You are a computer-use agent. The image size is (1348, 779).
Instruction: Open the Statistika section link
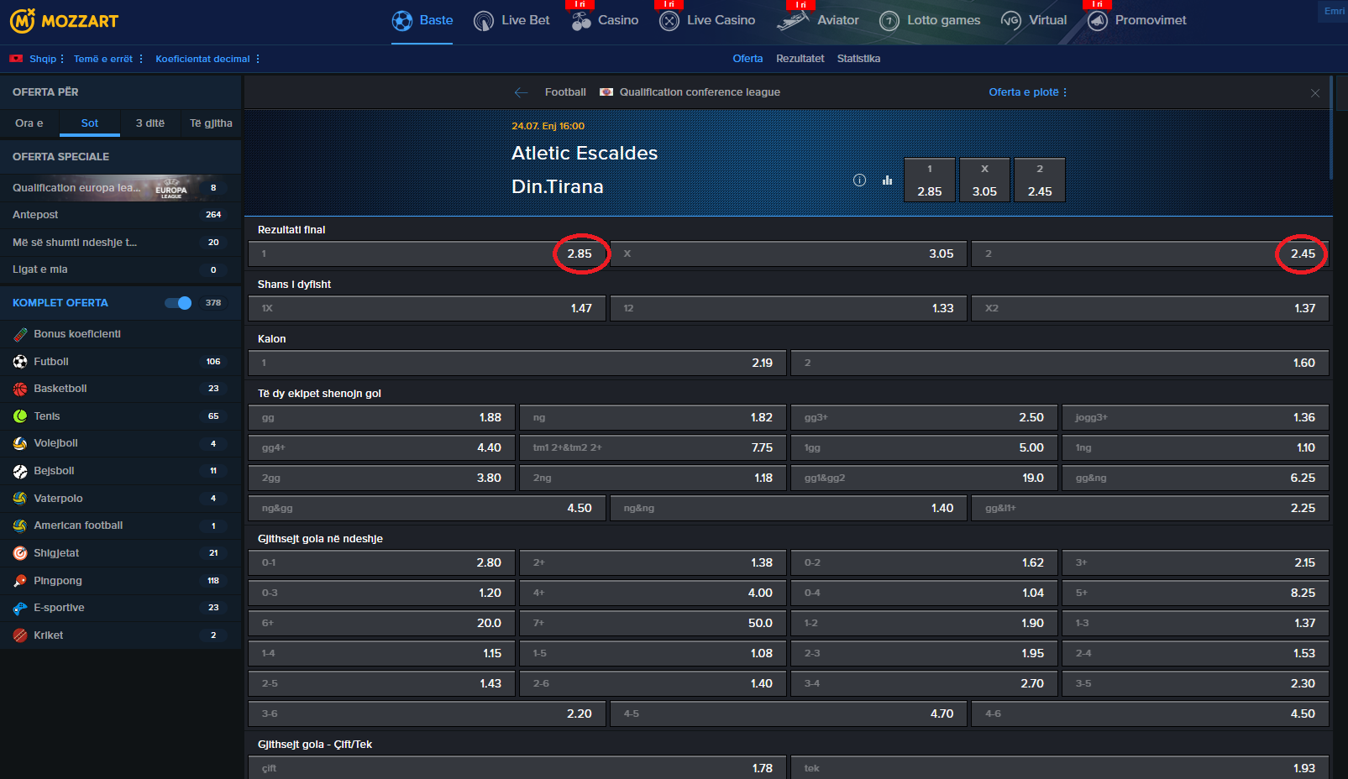click(858, 59)
